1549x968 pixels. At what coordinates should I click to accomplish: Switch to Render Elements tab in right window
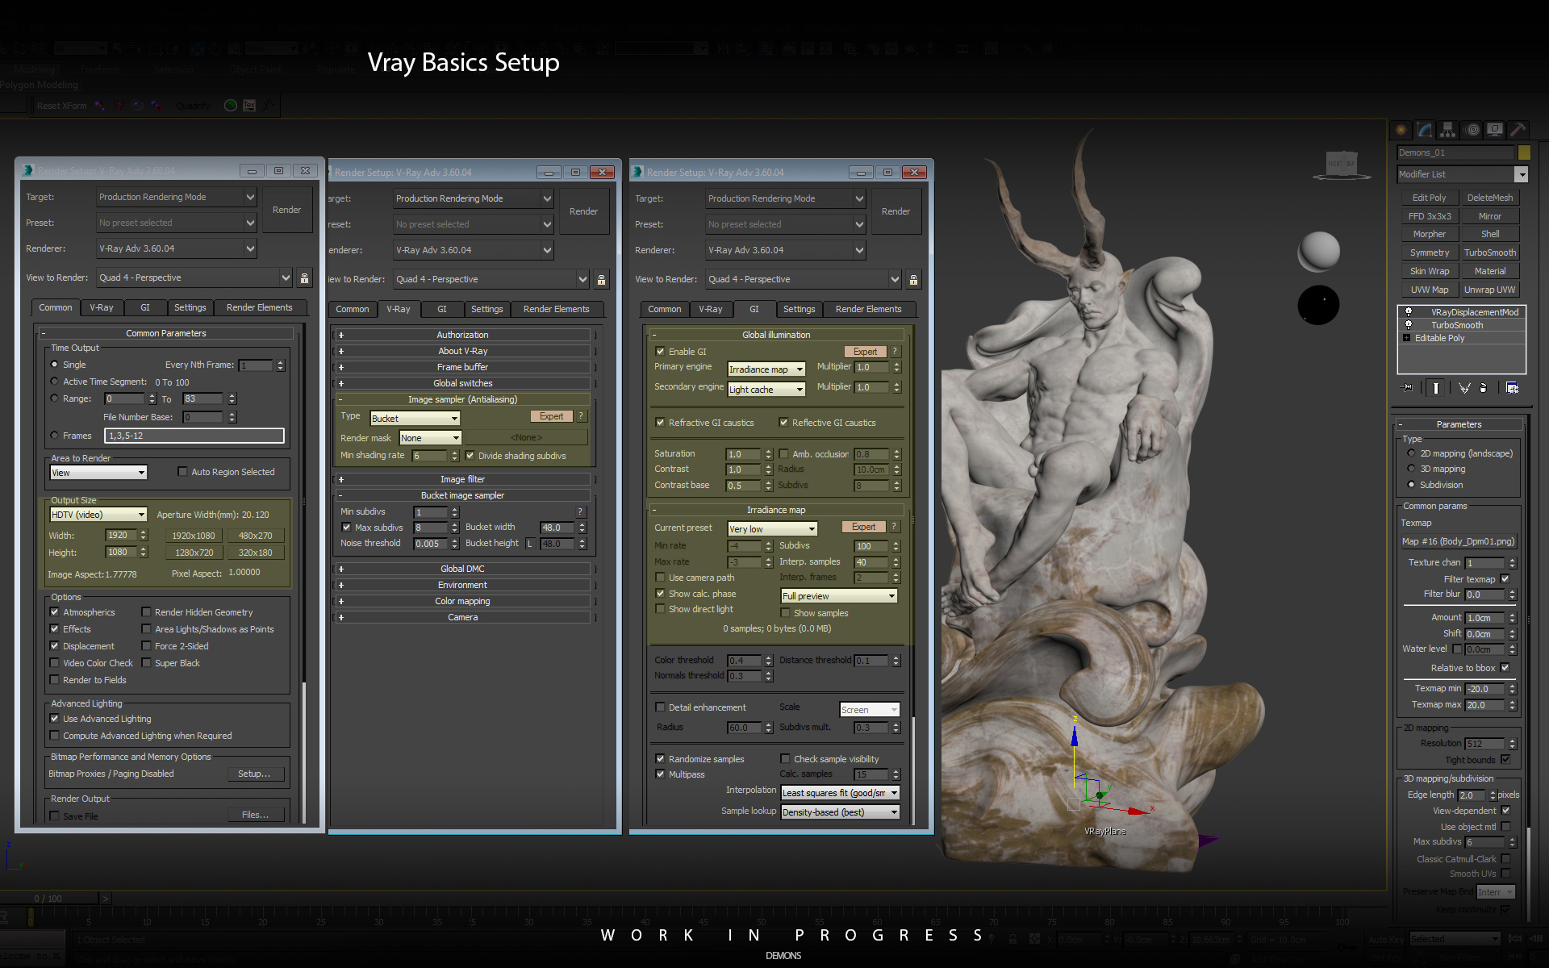point(869,309)
